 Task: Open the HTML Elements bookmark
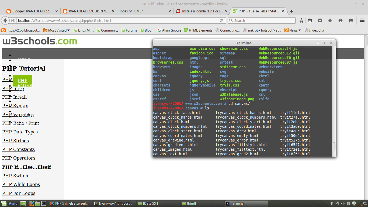[x=198, y=30]
